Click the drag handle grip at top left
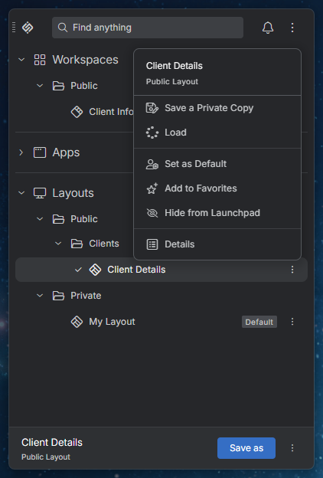 (14, 28)
